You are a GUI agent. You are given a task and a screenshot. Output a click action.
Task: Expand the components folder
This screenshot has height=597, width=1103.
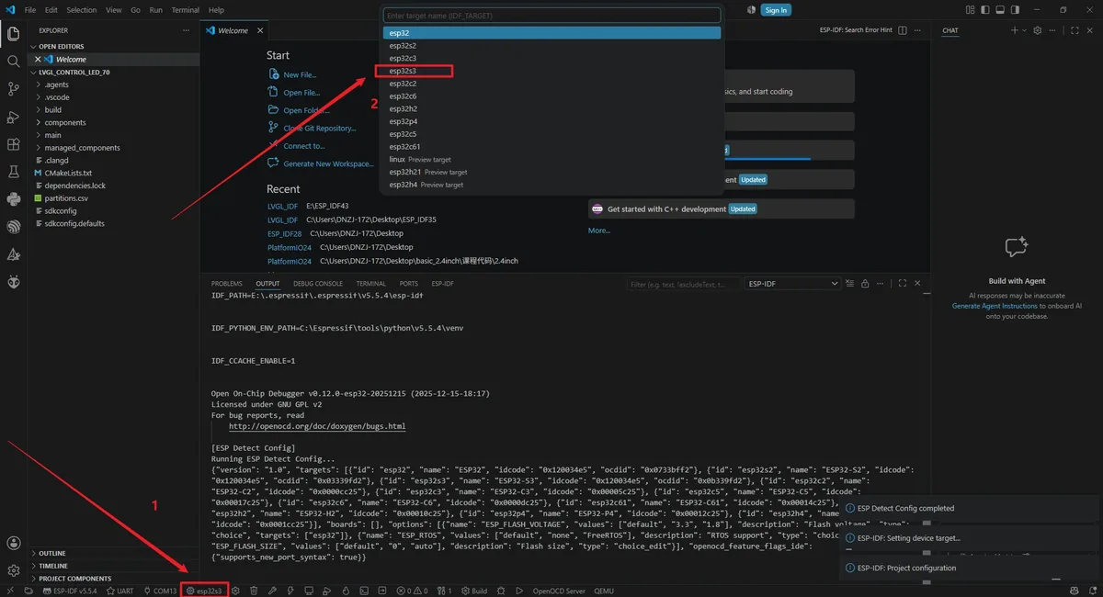click(113, 122)
